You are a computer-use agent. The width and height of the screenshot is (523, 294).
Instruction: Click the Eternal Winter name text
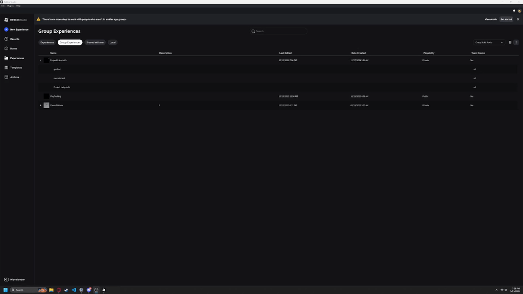[x=57, y=105]
